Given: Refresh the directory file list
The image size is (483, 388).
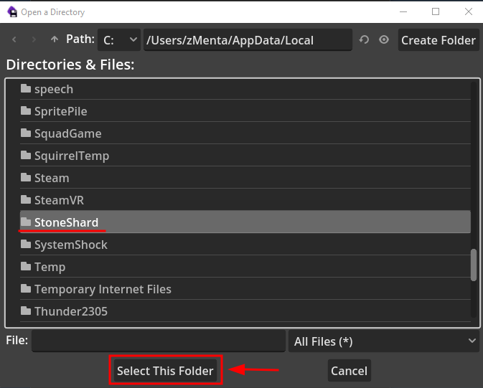Looking at the screenshot, I should (x=364, y=39).
